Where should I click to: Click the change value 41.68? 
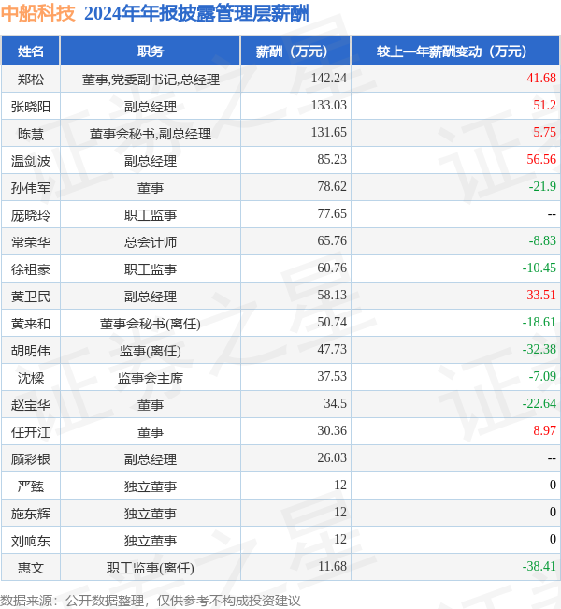pos(541,78)
